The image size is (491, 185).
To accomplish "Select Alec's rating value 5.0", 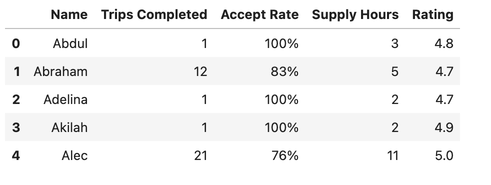I will click(x=444, y=155).
